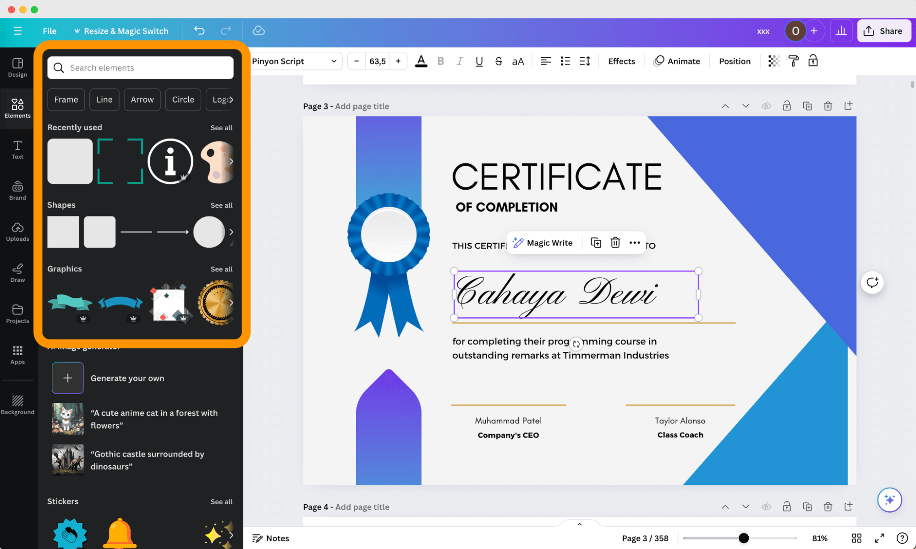Toggle underline formatting

pos(479,61)
